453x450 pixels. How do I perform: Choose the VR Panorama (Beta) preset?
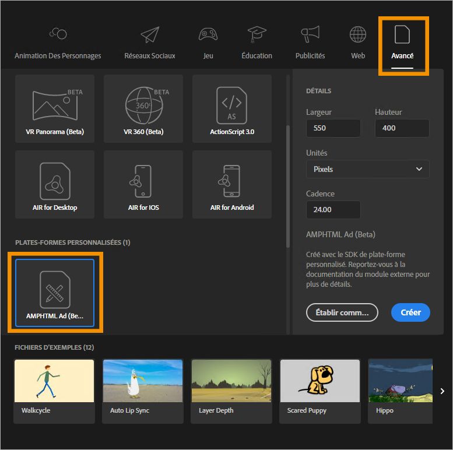coord(55,108)
